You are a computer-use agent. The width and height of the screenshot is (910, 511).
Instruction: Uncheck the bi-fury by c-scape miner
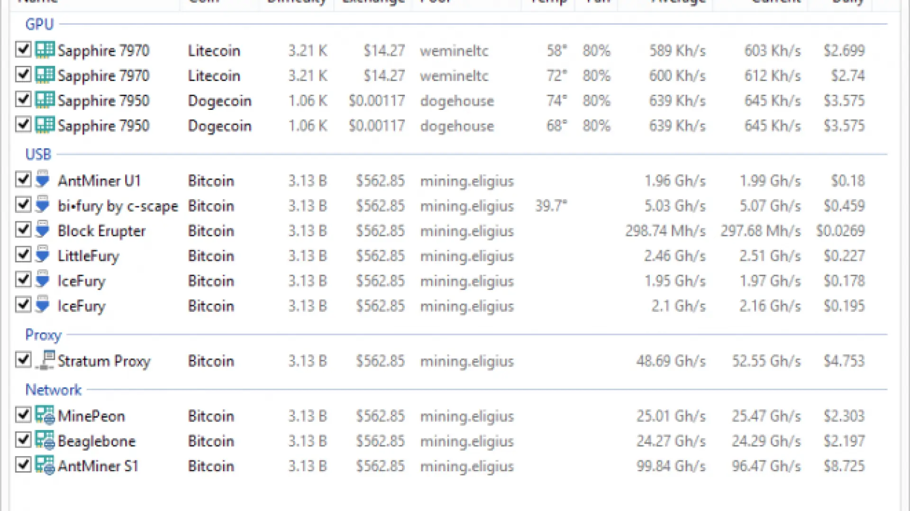tap(23, 205)
